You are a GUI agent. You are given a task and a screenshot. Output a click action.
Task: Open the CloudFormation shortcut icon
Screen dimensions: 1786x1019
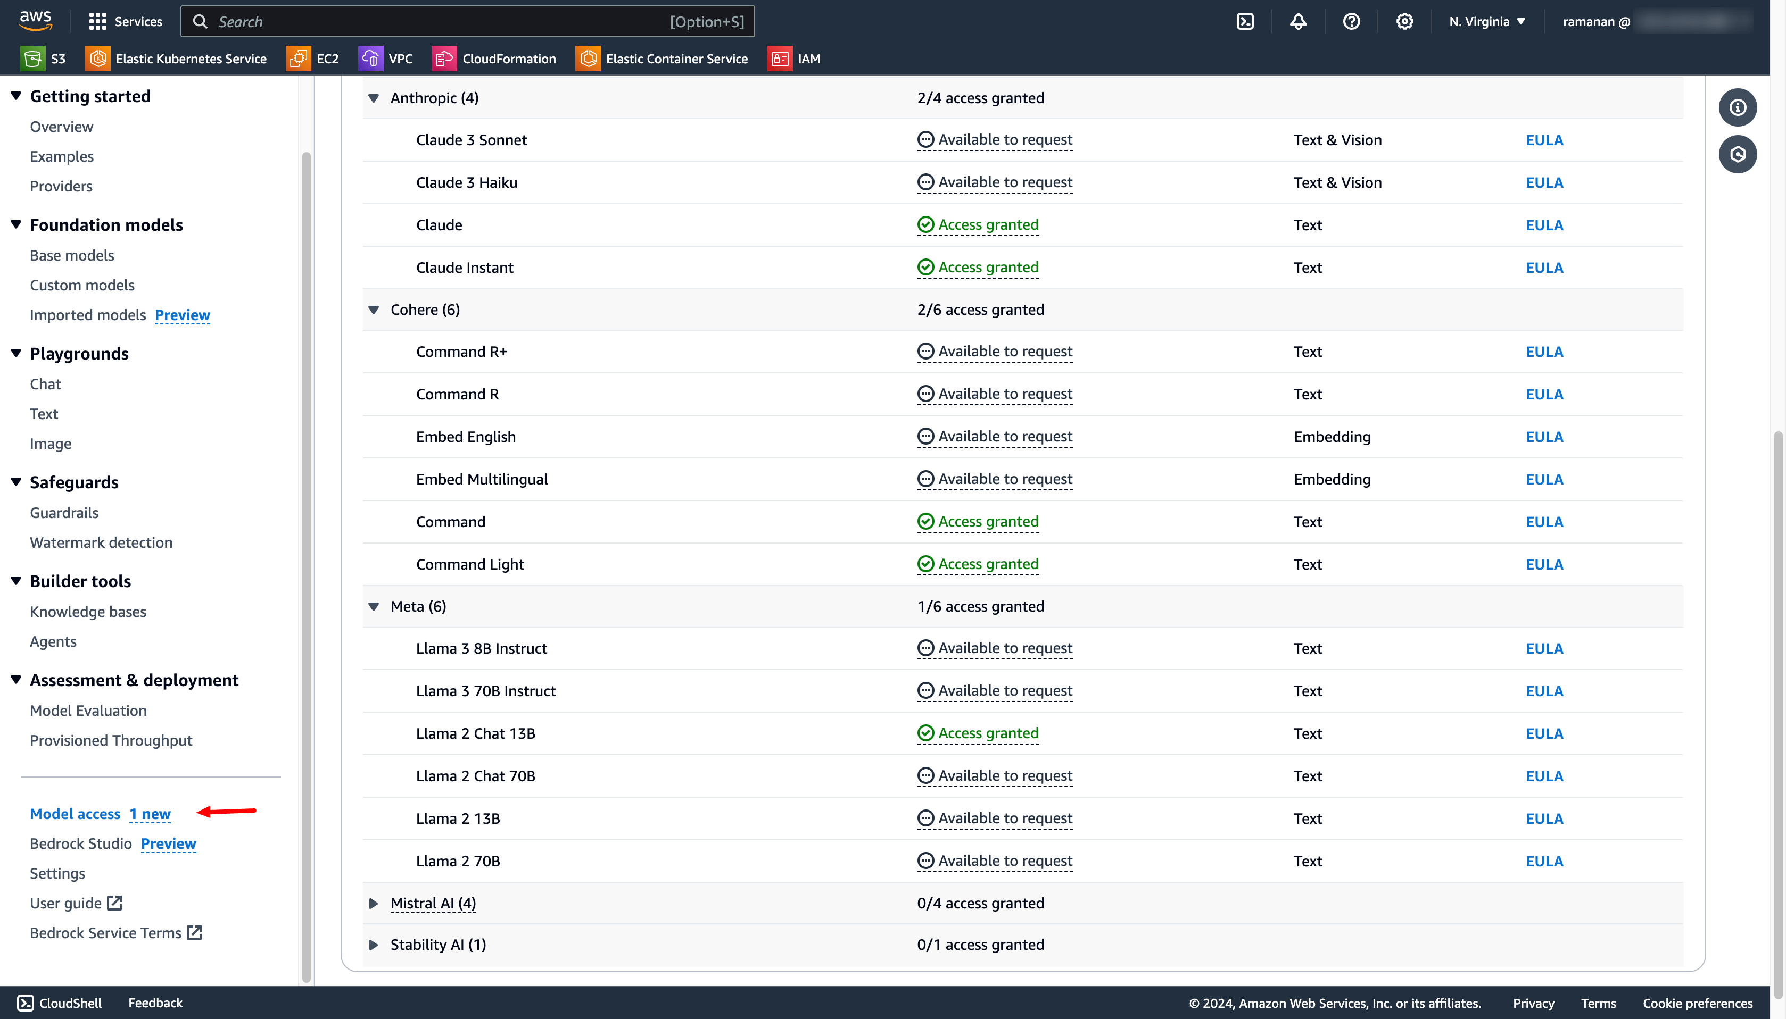point(443,59)
